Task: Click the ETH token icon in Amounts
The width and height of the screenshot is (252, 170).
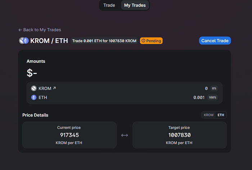Action: click(34, 97)
